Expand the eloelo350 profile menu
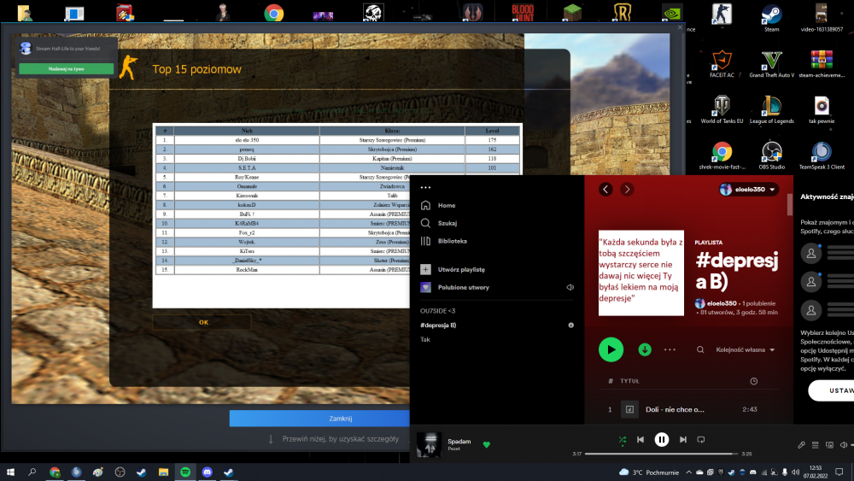 tap(749, 190)
